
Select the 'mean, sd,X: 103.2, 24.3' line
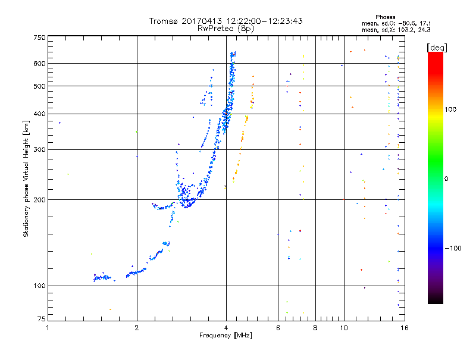click(x=396, y=30)
